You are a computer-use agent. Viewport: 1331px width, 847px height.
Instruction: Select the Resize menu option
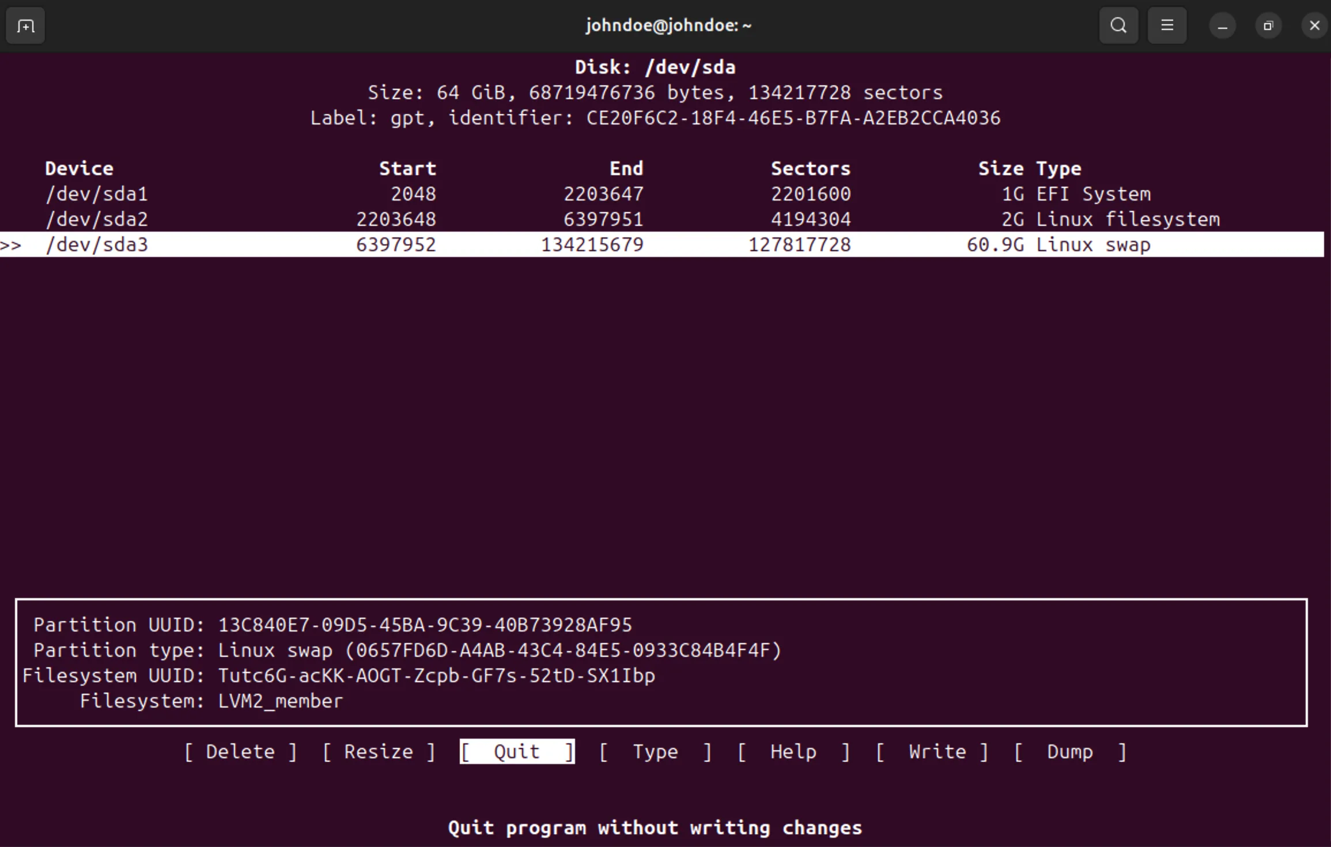(379, 752)
